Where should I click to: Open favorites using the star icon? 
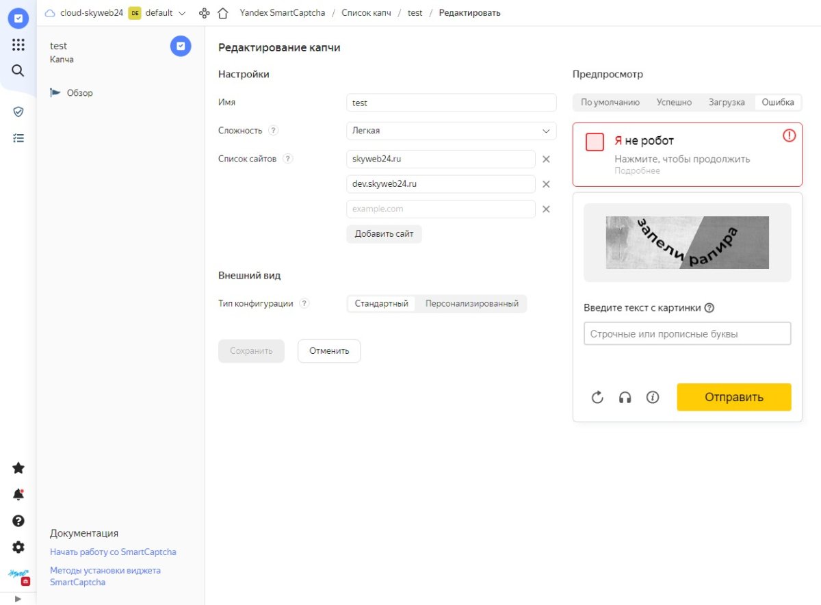click(x=18, y=467)
